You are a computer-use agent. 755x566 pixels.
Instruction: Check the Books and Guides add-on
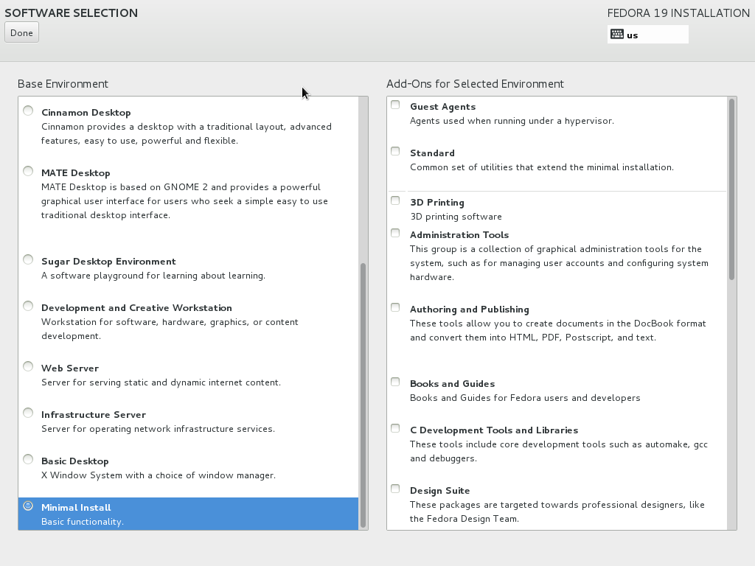pos(394,381)
